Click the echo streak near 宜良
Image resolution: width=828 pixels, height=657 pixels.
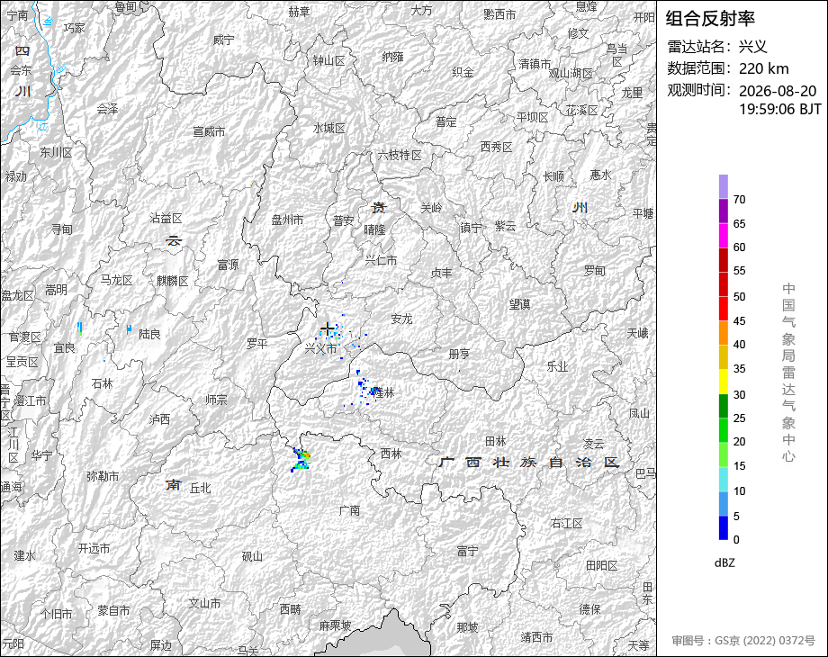pyautogui.click(x=80, y=328)
